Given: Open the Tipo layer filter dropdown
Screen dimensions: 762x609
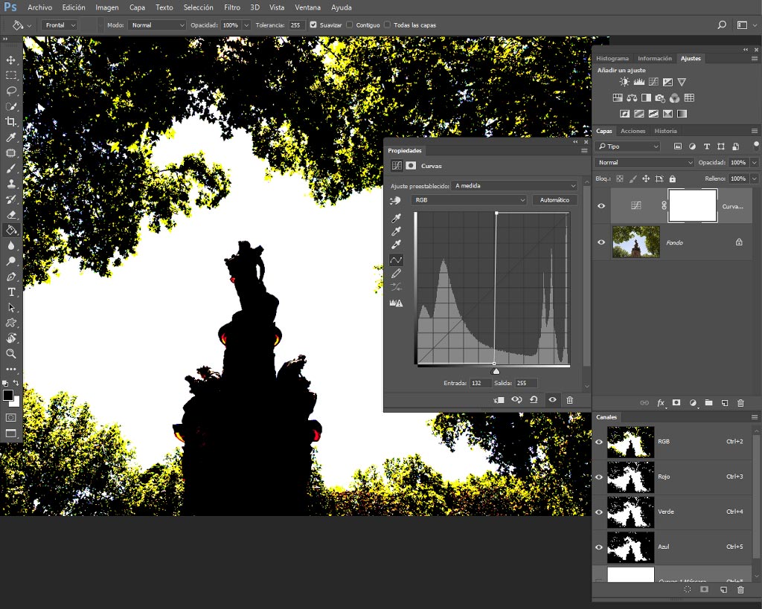Looking at the screenshot, I should tap(628, 146).
